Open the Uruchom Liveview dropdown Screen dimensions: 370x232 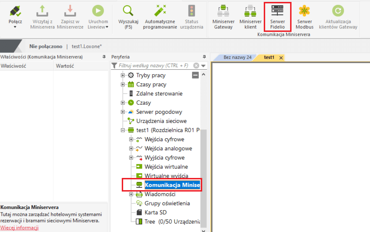tap(107, 27)
